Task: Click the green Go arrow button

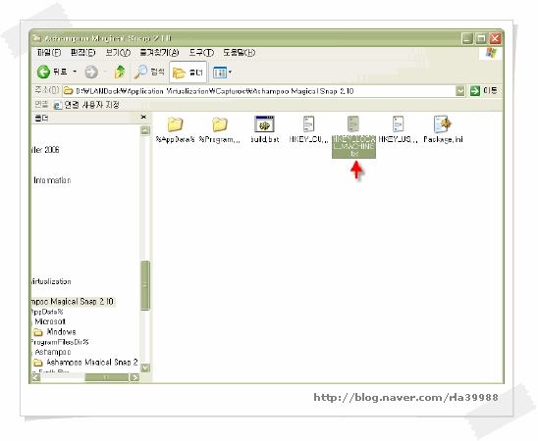Action: pos(475,91)
